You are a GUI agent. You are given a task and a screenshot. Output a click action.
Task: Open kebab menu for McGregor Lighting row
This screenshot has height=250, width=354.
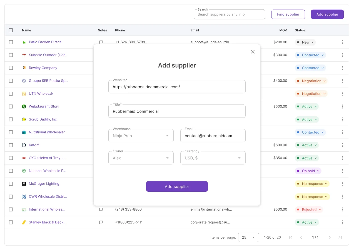click(x=342, y=184)
